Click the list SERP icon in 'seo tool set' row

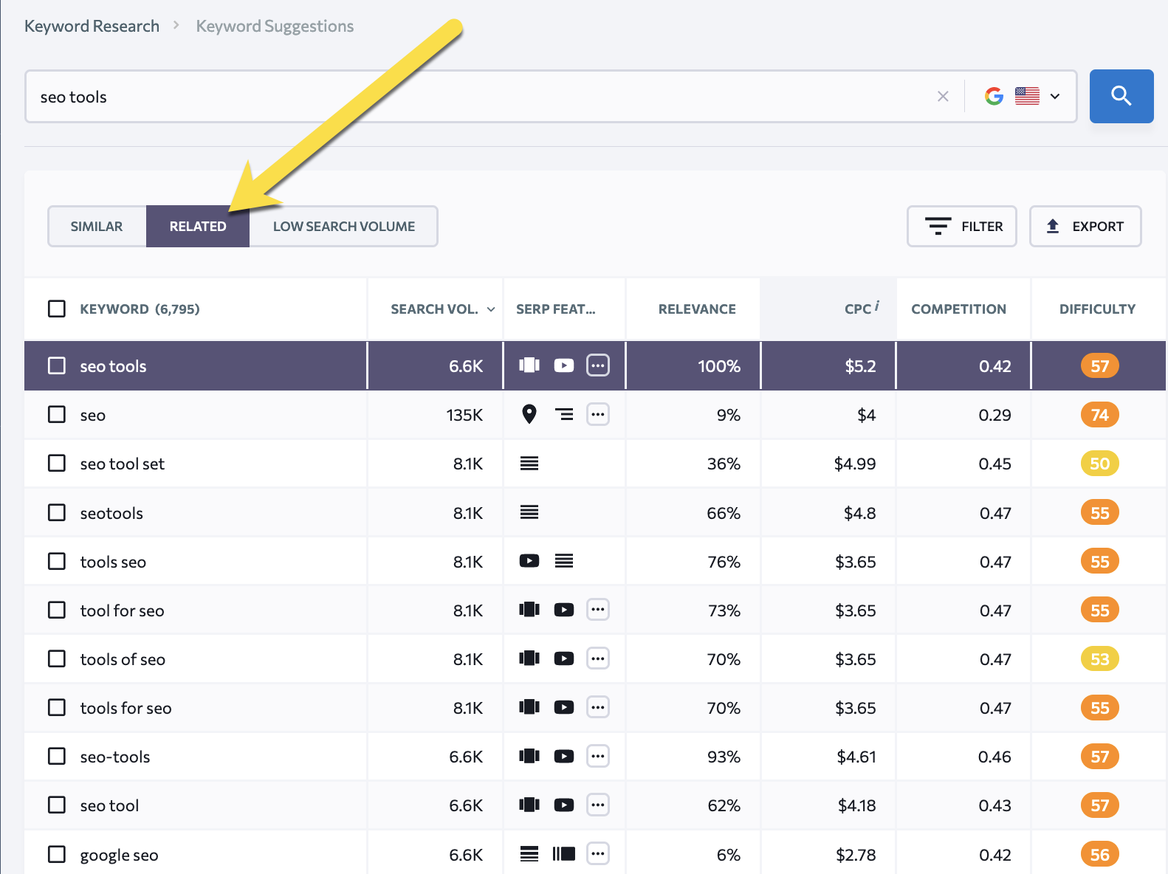529,464
